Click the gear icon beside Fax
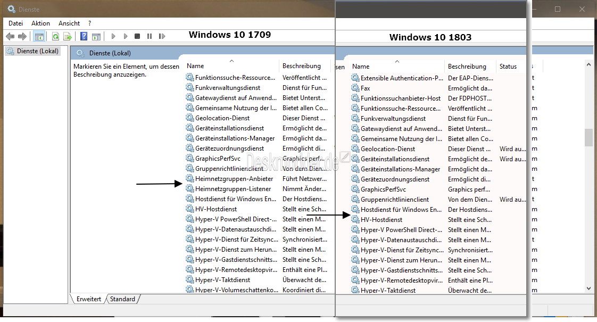 pyautogui.click(x=355, y=88)
